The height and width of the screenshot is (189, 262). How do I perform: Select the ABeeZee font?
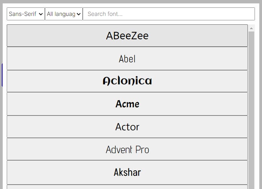tap(127, 36)
